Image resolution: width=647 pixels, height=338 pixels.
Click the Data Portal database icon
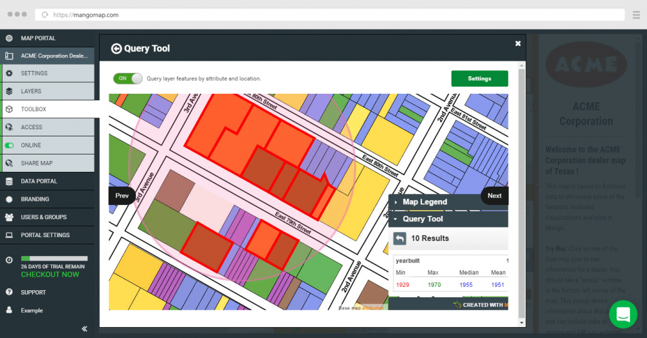[9, 182]
